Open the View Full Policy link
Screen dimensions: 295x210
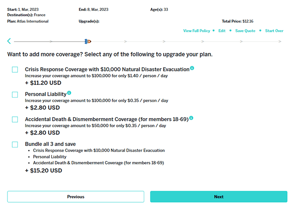[x=196, y=31]
